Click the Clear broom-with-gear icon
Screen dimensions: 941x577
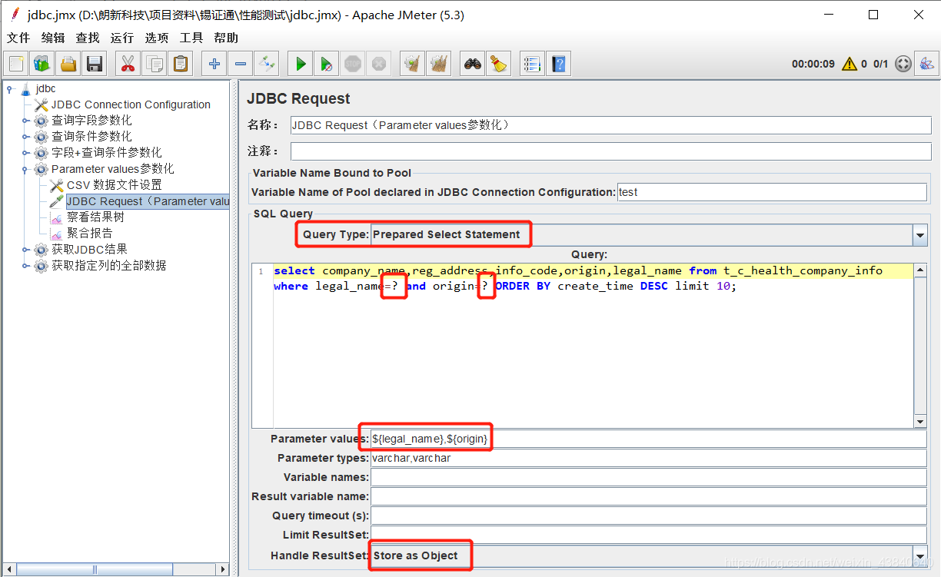pos(413,64)
